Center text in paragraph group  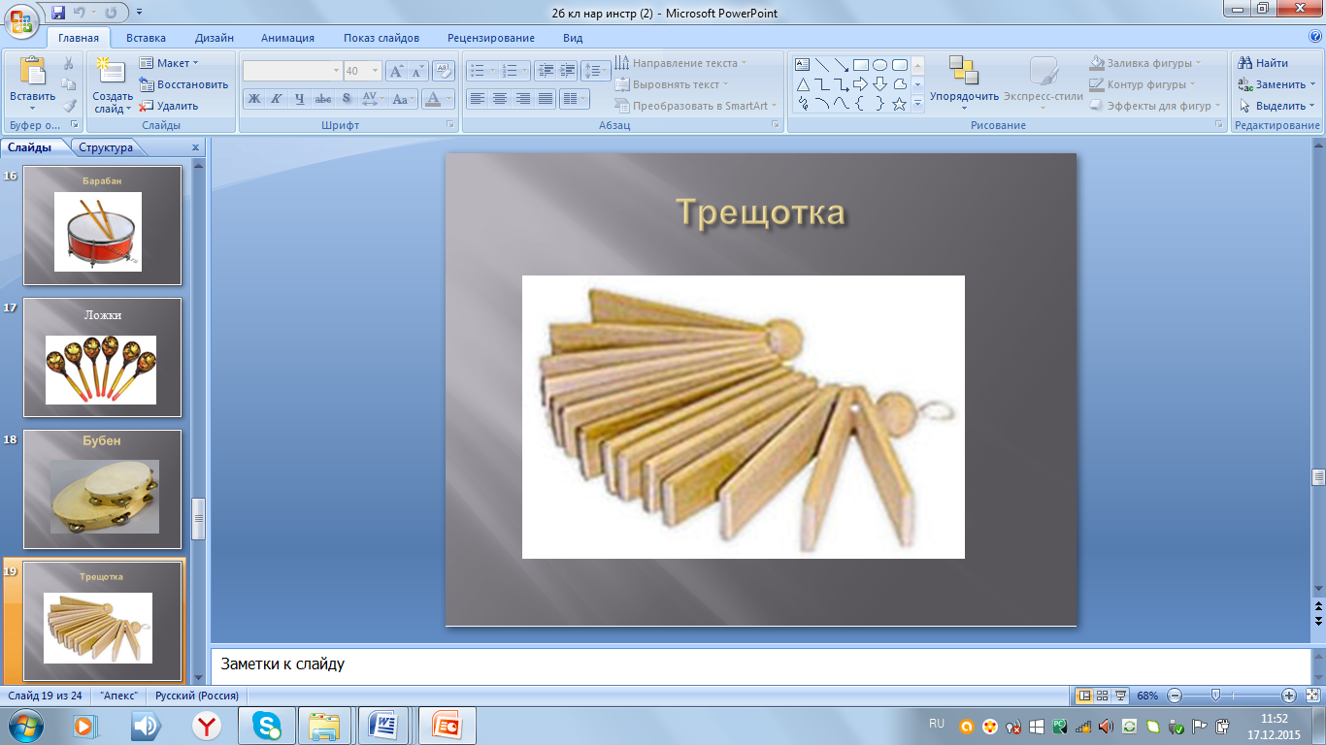pos(500,99)
